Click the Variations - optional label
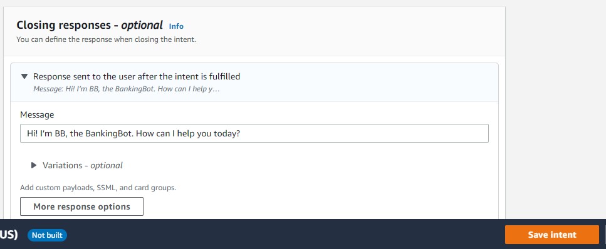 click(x=82, y=165)
